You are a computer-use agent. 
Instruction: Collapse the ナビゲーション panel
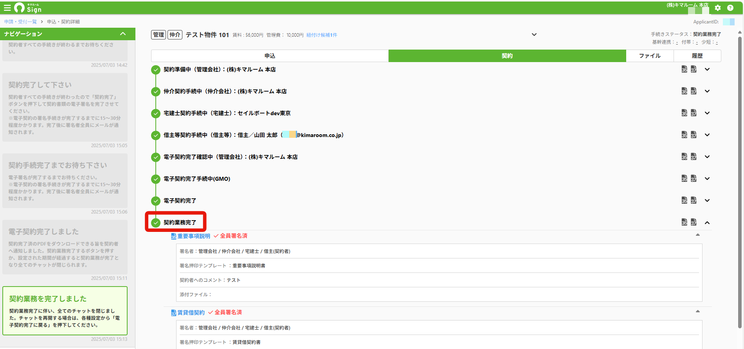click(x=123, y=34)
